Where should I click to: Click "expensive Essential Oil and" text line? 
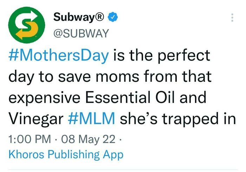tap(107, 98)
